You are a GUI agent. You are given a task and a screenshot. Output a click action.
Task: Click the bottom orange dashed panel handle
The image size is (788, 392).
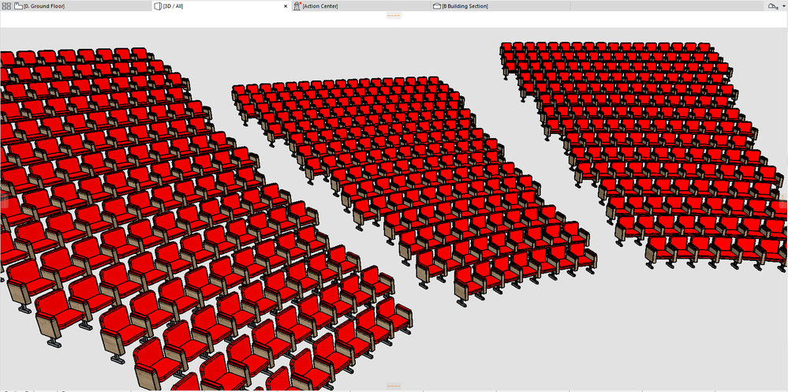(x=394, y=386)
